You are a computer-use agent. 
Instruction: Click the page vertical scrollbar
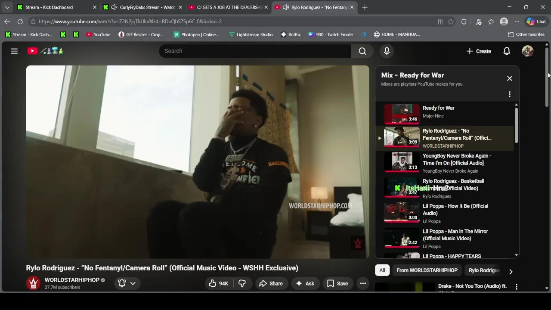click(x=547, y=77)
